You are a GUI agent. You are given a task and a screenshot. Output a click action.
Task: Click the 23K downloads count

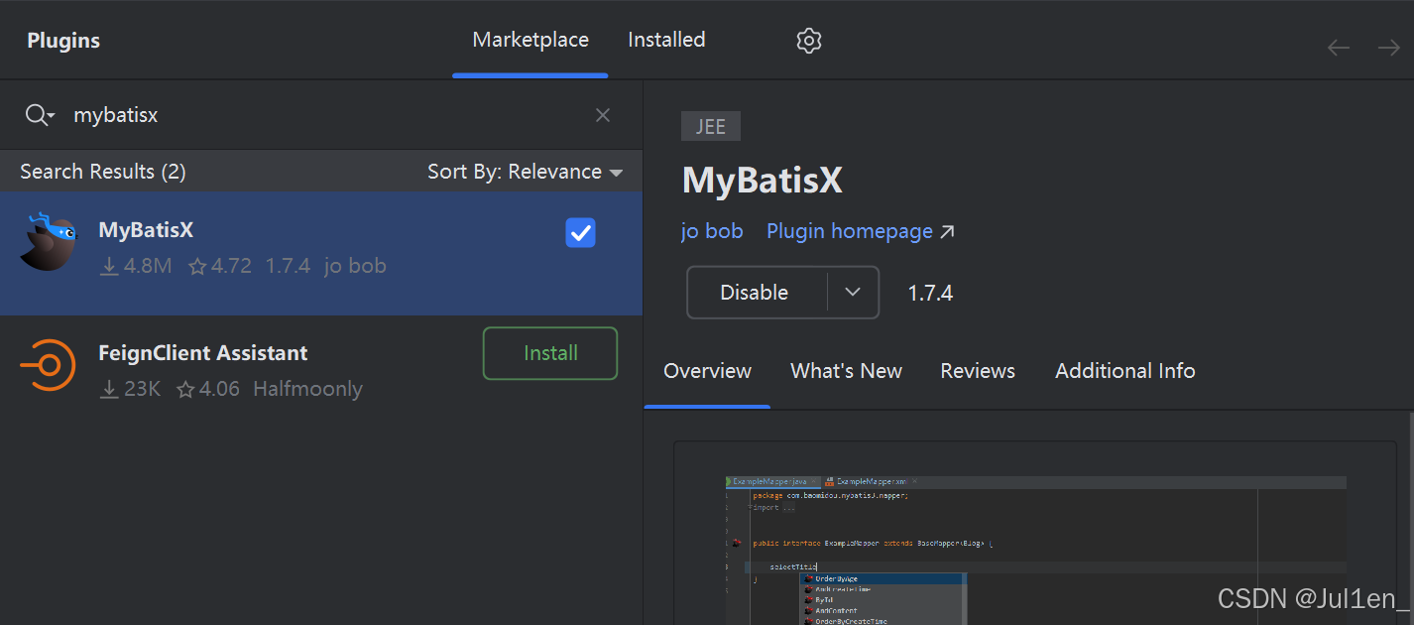tap(130, 389)
